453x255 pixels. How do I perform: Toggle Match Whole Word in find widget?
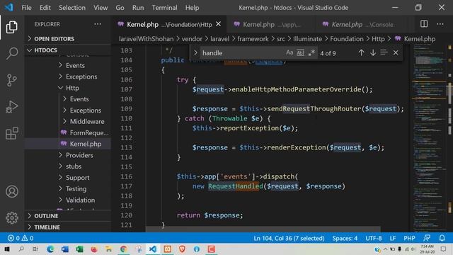point(300,52)
